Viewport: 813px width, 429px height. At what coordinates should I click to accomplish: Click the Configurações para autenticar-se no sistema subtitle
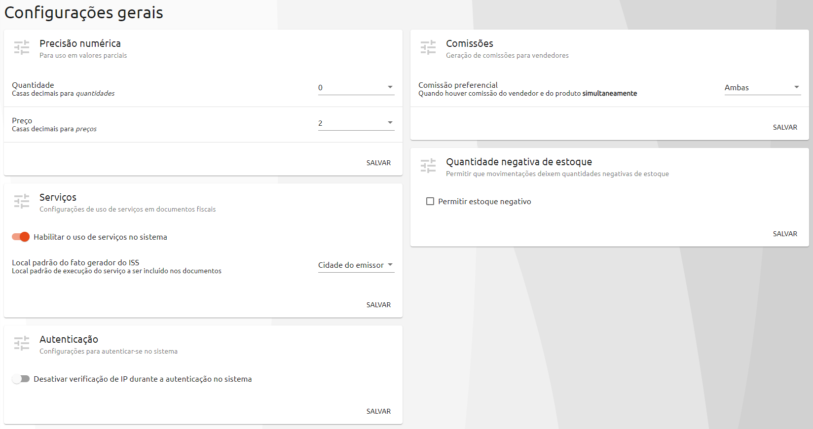click(x=109, y=351)
